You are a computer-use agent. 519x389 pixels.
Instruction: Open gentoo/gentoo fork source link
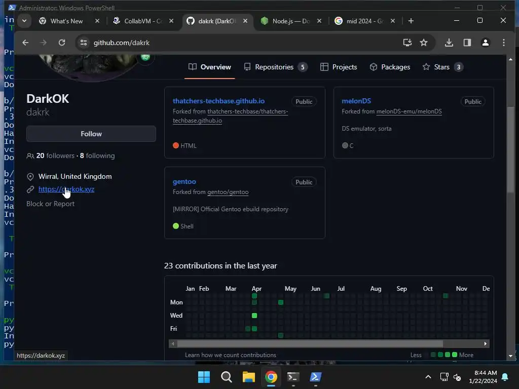(228, 192)
